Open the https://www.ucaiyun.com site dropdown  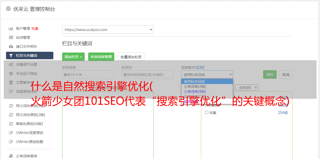coord(108,29)
